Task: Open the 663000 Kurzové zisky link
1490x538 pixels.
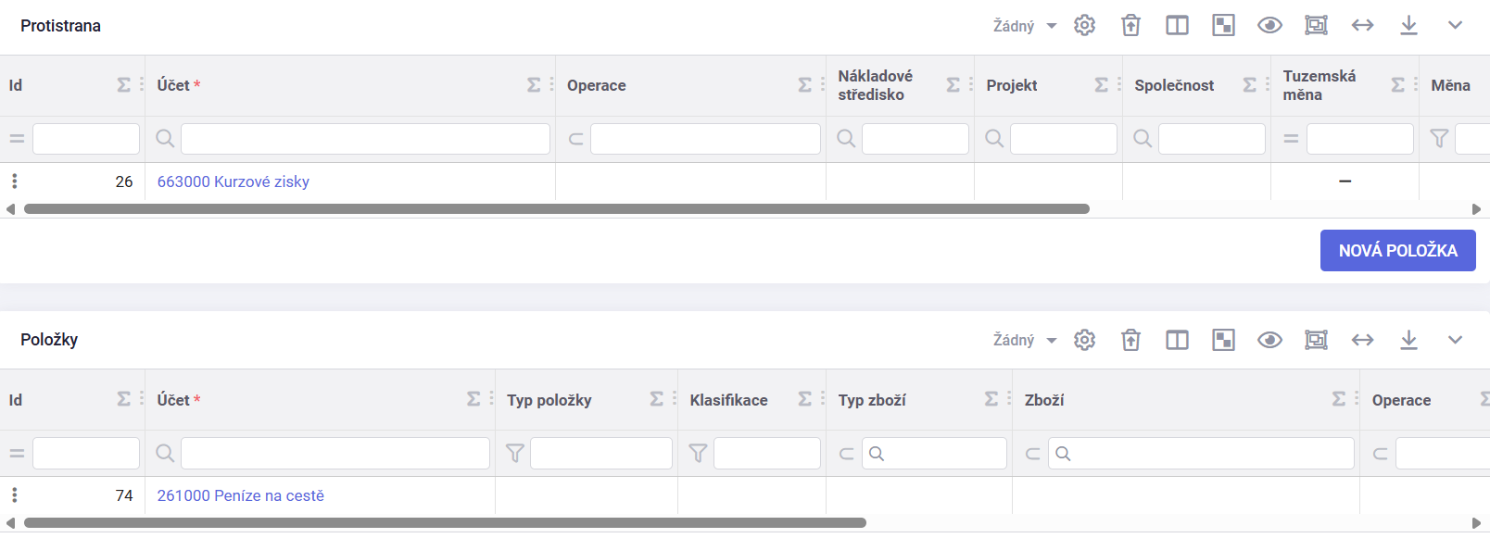Action: click(234, 181)
